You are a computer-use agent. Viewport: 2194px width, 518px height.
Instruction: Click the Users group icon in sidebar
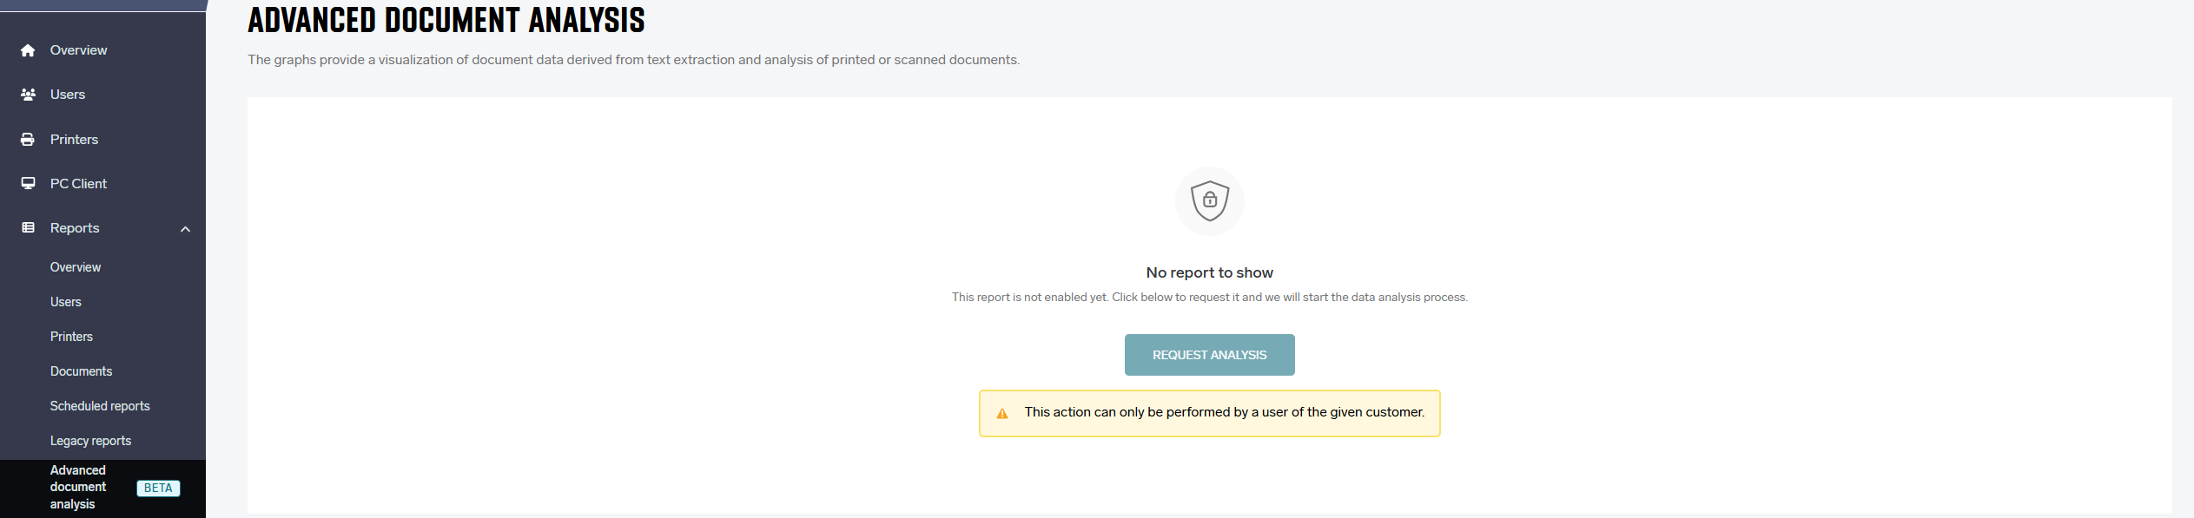coord(28,95)
